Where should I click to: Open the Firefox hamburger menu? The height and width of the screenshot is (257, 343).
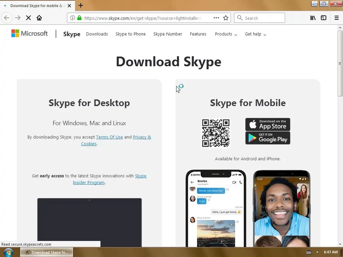(x=337, y=18)
